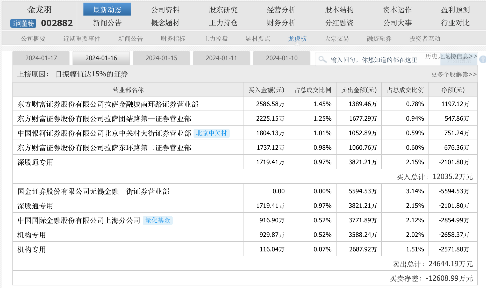Open the 行业对比 menu item

pos(455,23)
